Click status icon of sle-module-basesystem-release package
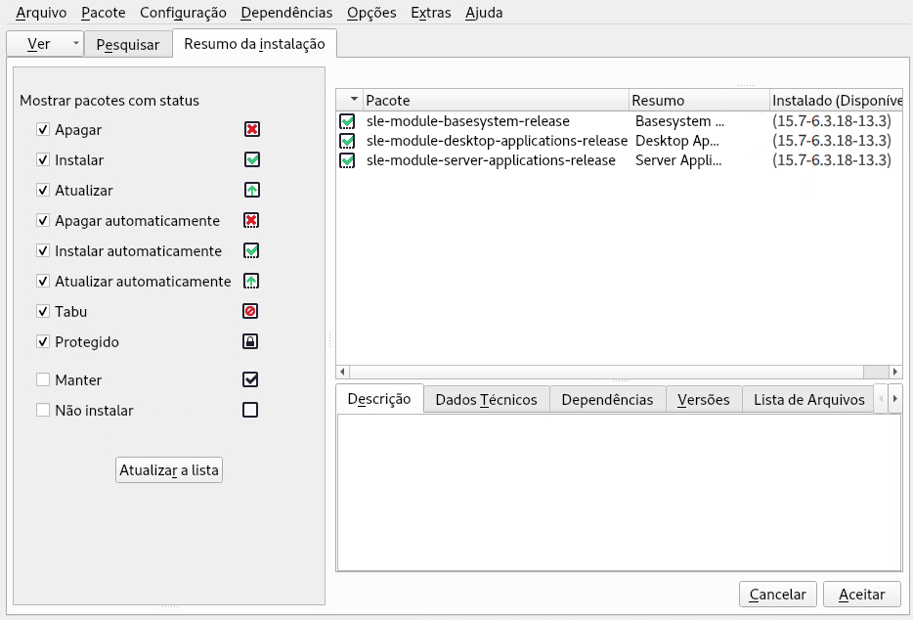The width and height of the screenshot is (913, 620). tap(347, 121)
